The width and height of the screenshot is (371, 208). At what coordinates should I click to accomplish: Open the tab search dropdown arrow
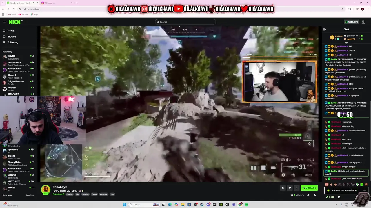click(x=3, y=3)
